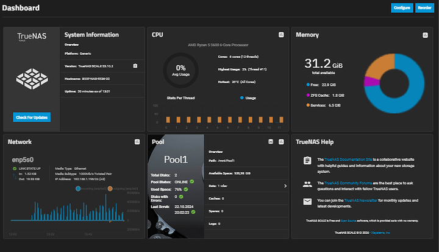Image resolution: width=439 pixels, height=252 pixels.
Task: Click the Pool storage database icon
Action: (x=271, y=142)
